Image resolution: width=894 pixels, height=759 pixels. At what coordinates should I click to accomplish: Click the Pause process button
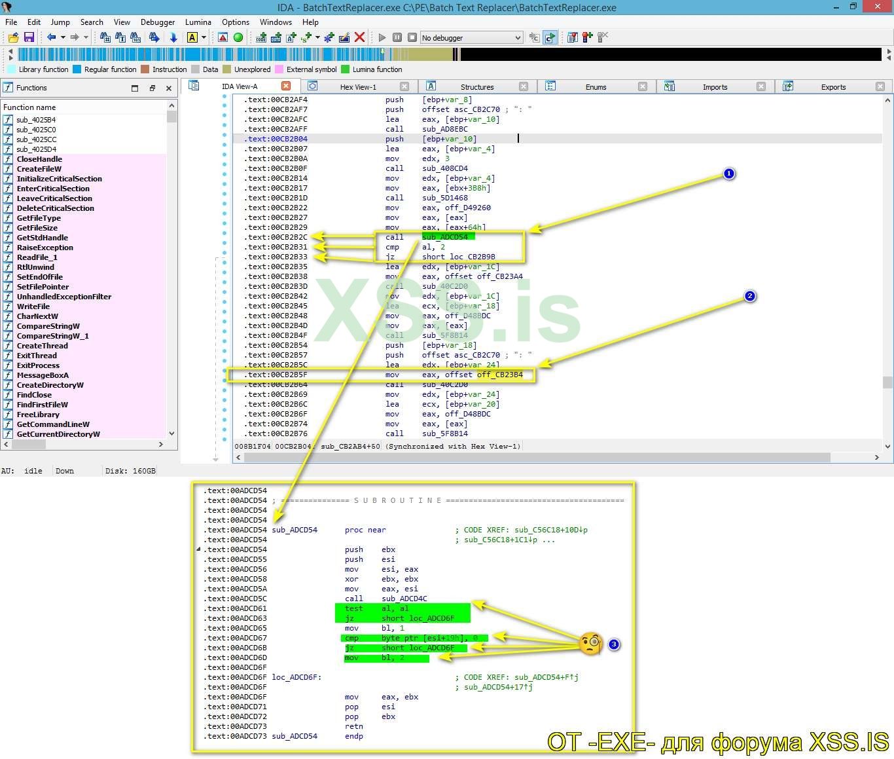[397, 37]
